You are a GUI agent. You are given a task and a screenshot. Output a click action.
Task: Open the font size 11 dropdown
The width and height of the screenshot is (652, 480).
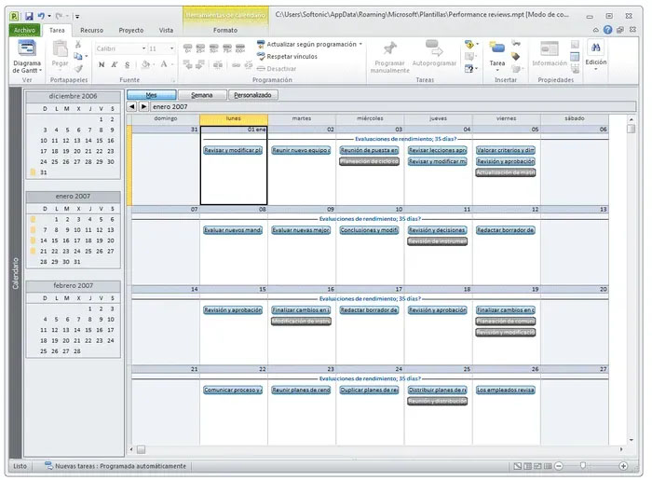coord(171,48)
